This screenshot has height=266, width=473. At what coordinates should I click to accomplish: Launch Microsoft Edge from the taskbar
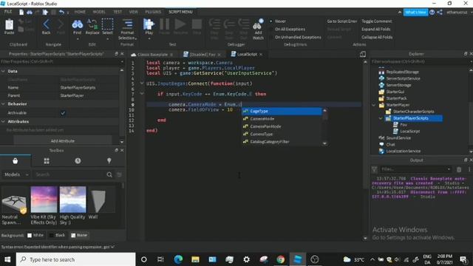pyautogui.click(x=178, y=259)
